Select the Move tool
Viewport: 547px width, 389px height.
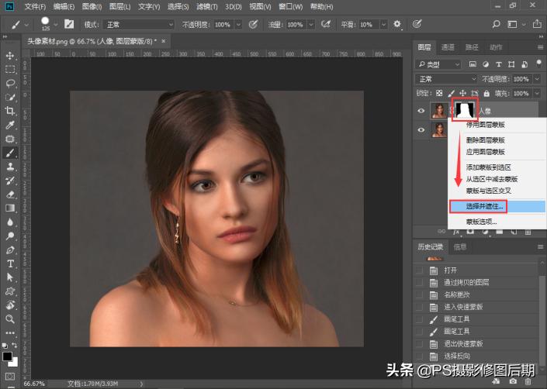10,56
